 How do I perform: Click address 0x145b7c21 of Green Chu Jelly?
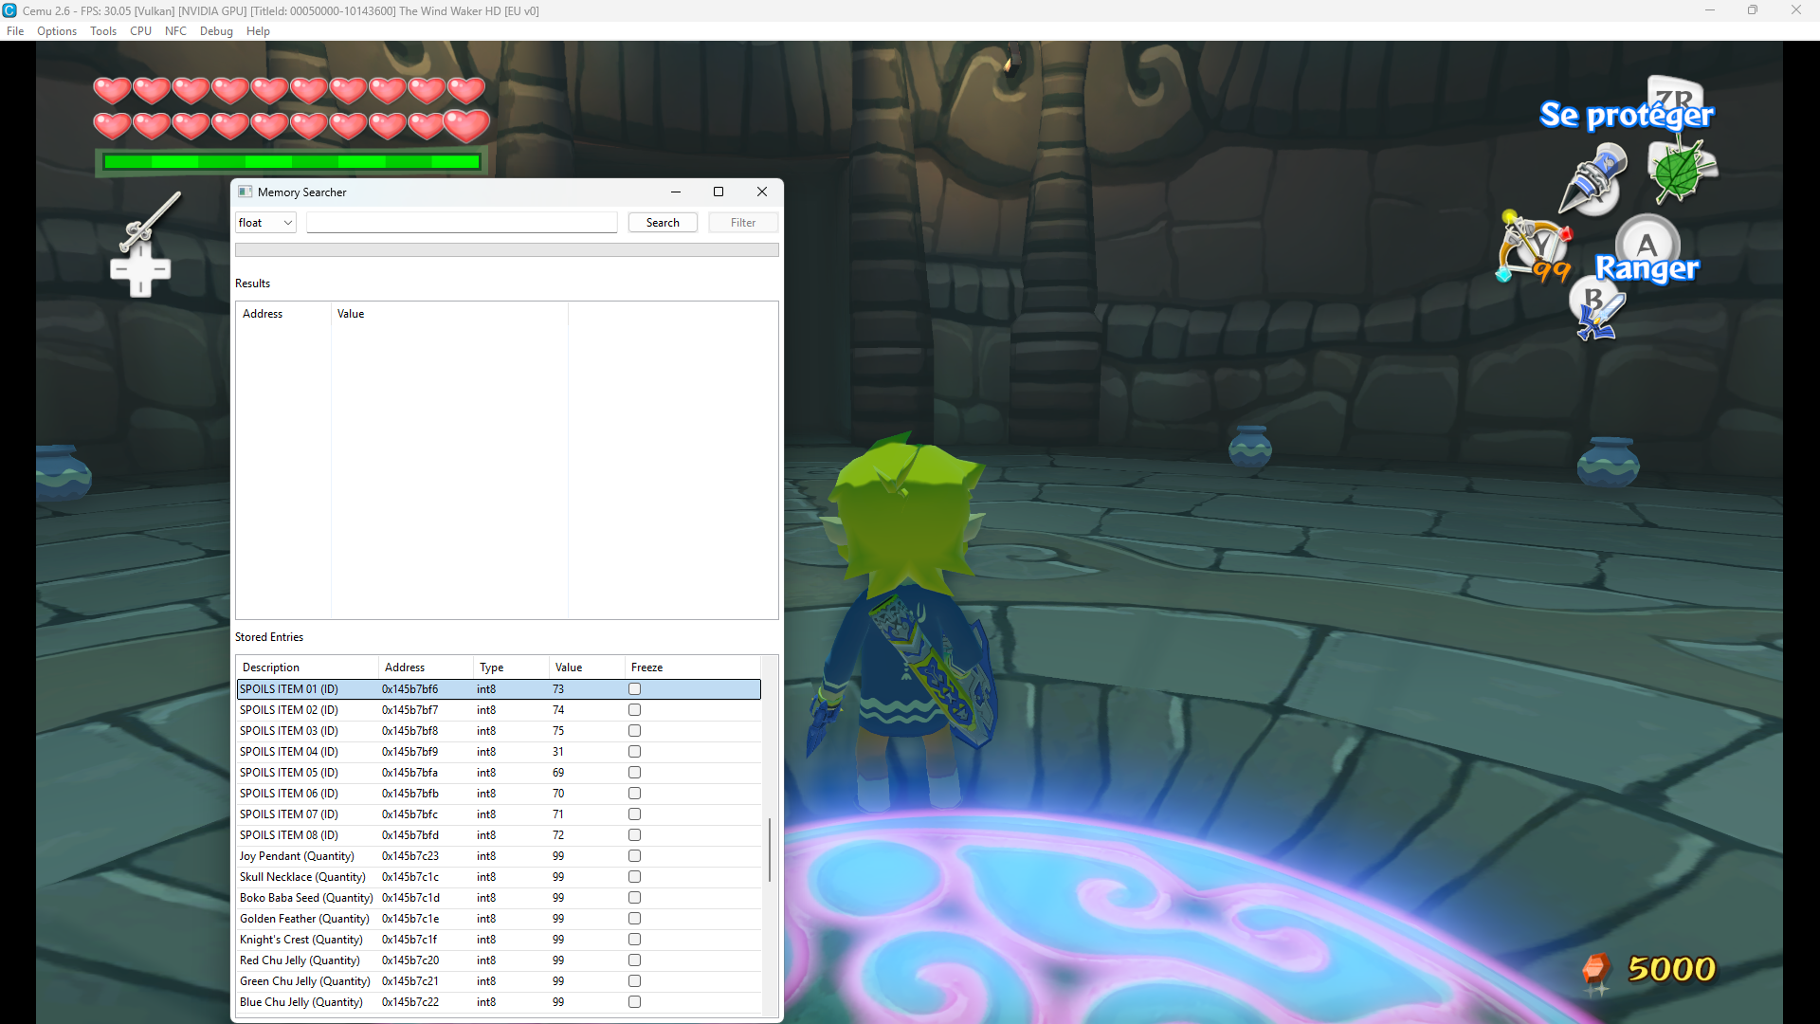pyautogui.click(x=410, y=981)
